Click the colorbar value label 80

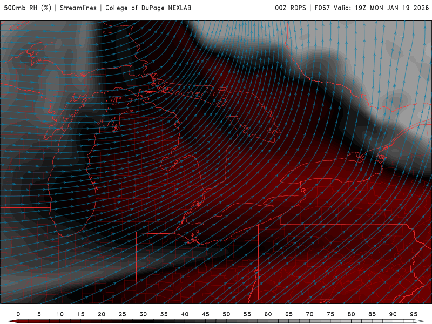coord(352,314)
